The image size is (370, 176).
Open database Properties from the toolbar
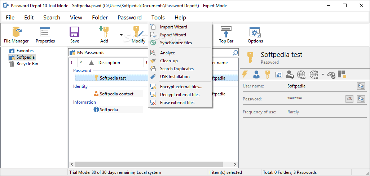45,35
